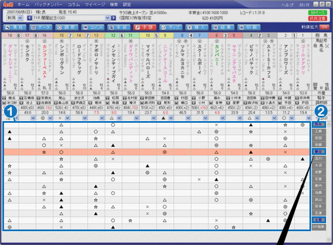Image resolution: width=333 pixels, height=245 pixels.
Task: Toggle the 成績拡大 switch
Action: pyautogui.click(x=324, y=27)
